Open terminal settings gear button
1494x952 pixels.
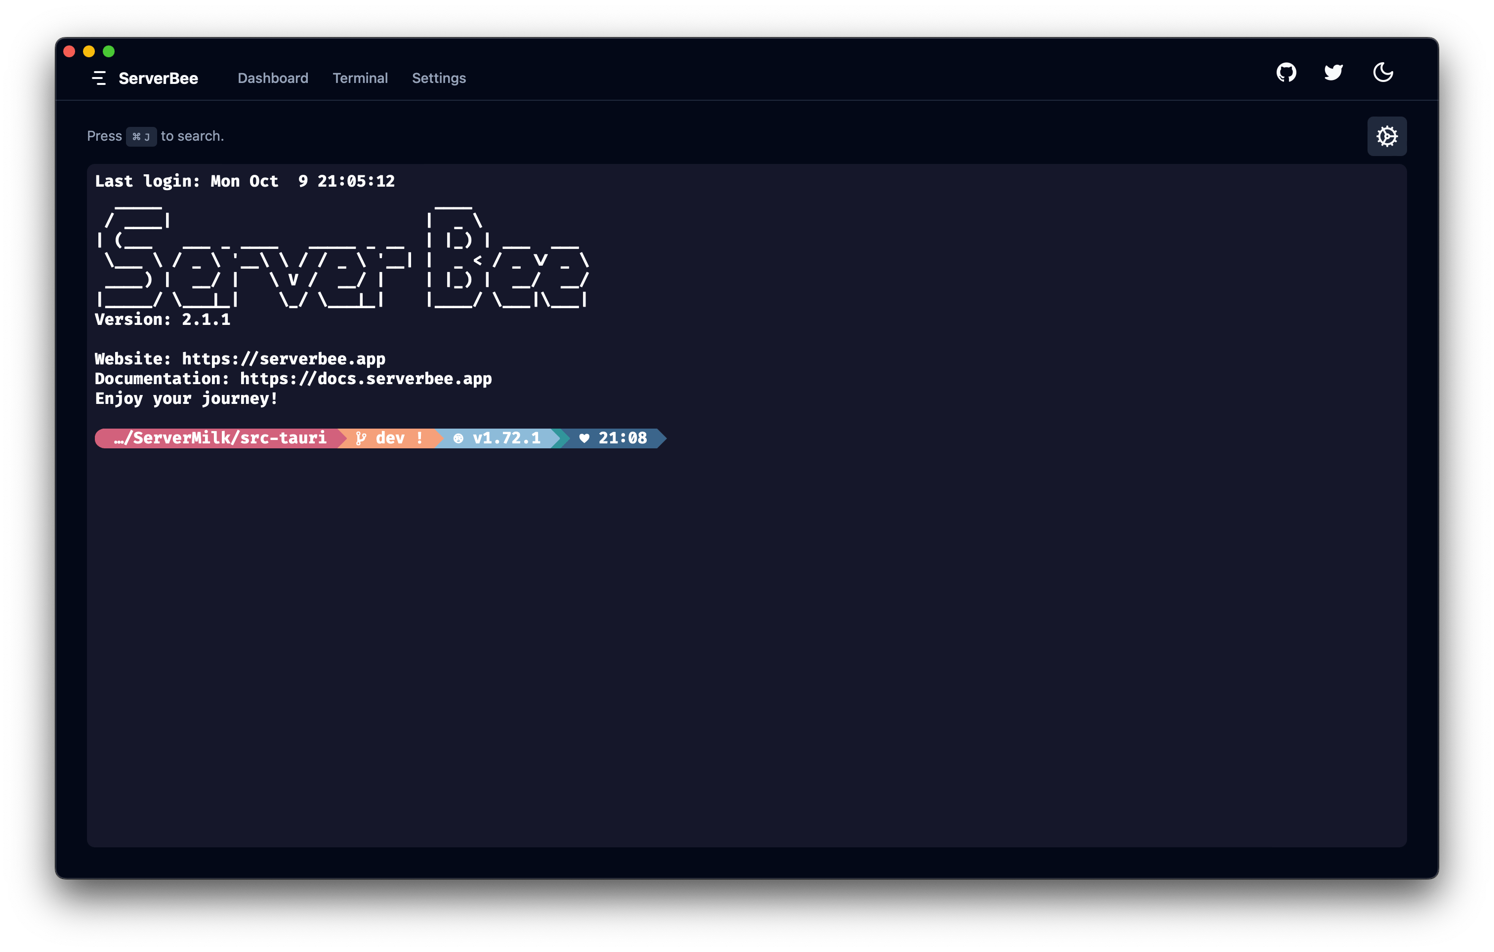1387,136
